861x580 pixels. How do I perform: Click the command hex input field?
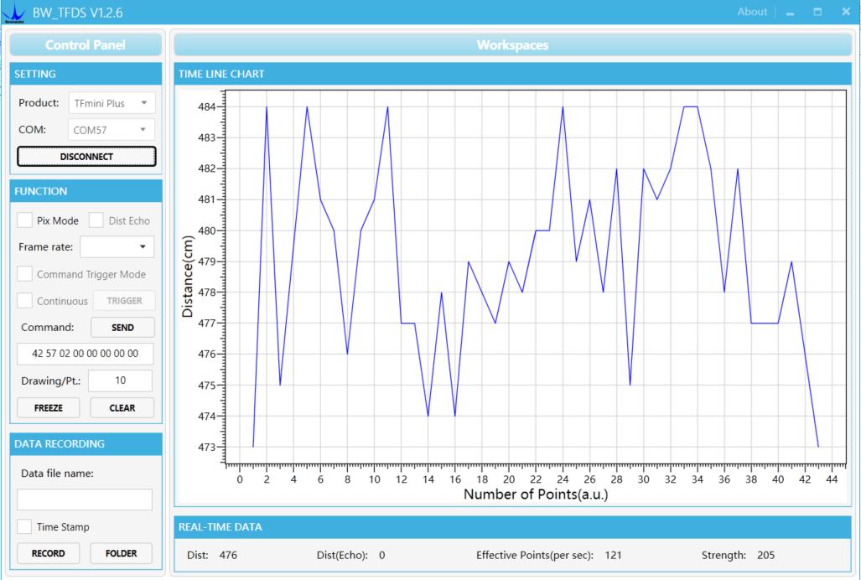[86, 354]
